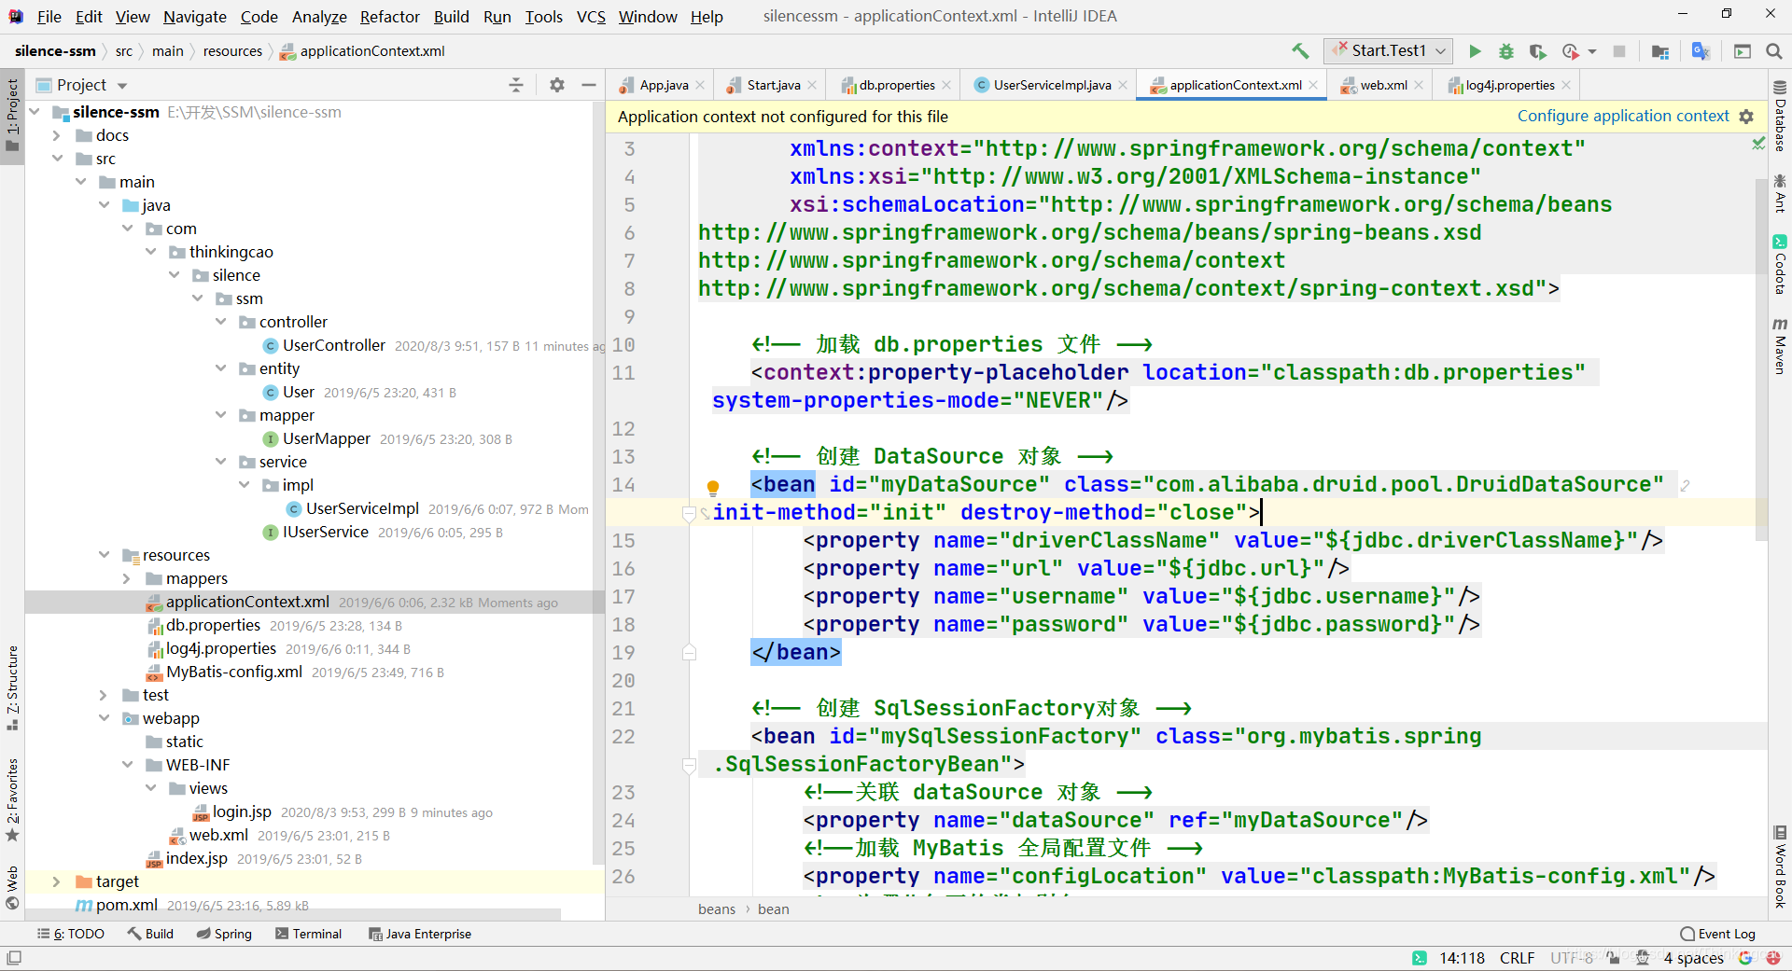Open dropdown arrow next to profiler run icon
This screenshot has height=971, width=1792.
[1592, 51]
